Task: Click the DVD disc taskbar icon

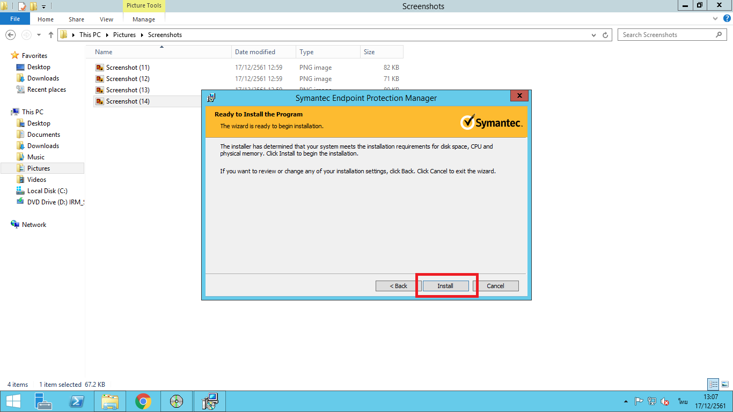Action: 176,401
